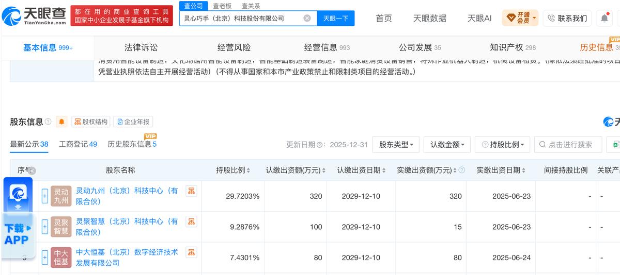Viewport: 620px width, 275px height.
Task: Open the 法律诉讼 tab
Action: 141,47
